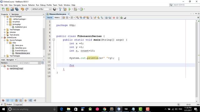The width and height of the screenshot is (200, 112).
Task: Close the FibonacciSeries.java tab
Action: tap(68, 14)
